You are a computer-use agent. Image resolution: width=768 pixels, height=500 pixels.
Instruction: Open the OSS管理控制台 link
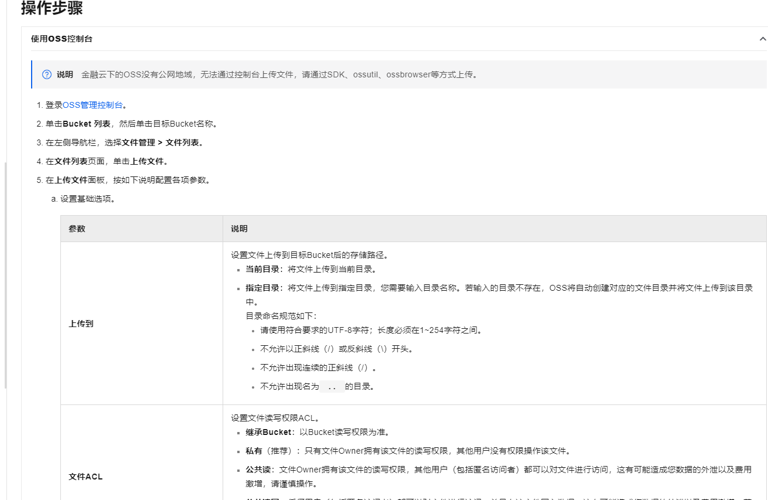coord(93,105)
